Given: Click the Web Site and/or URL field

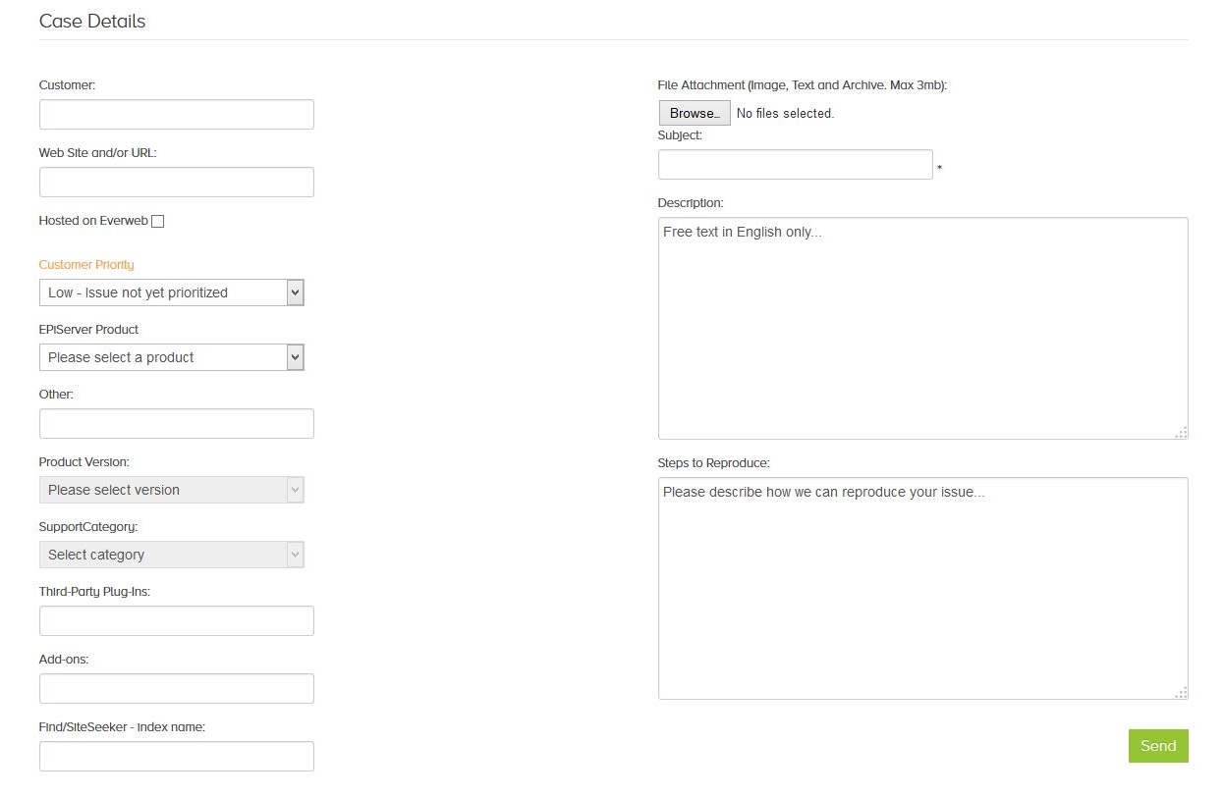Looking at the screenshot, I should (176, 182).
